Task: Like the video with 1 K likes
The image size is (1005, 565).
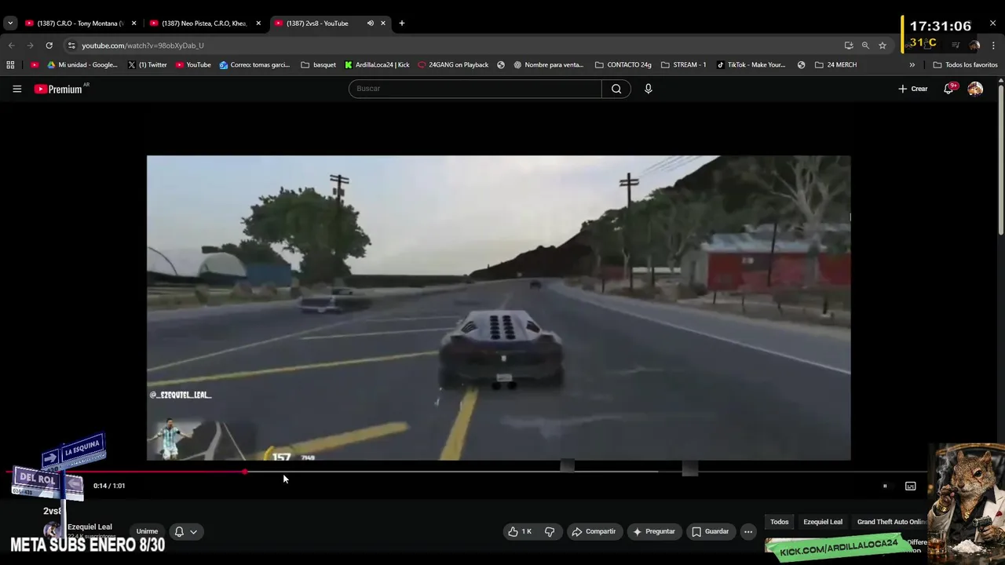Action: click(x=520, y=531)
